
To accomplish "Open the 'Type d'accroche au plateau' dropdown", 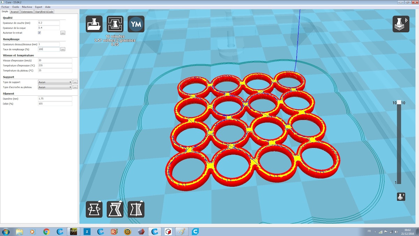I will click(55, 87).
